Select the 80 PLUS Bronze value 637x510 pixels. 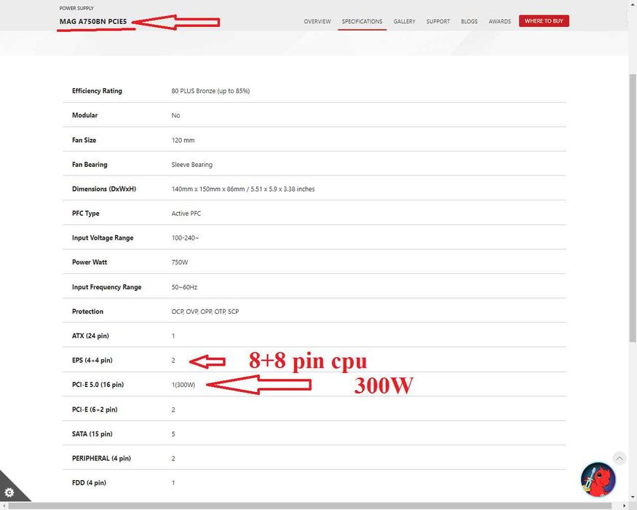[210, 91]
